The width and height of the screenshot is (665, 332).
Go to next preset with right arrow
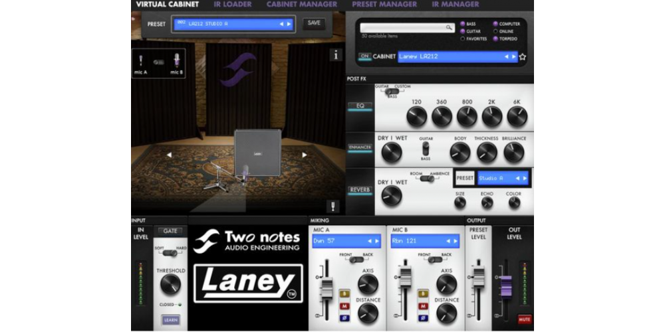(289, 24)
